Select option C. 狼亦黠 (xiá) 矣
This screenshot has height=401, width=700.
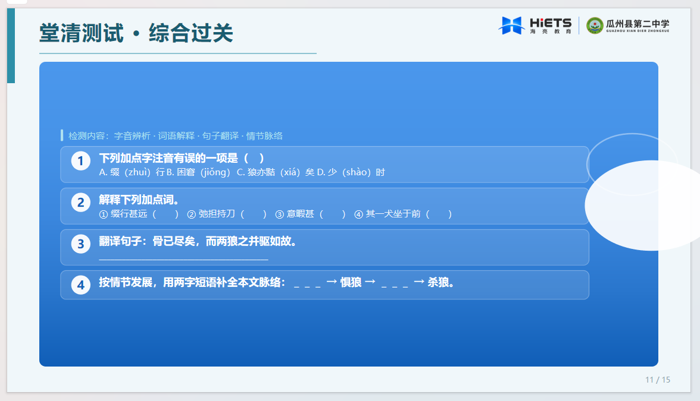pyautogui.click(x=276, y=172)
